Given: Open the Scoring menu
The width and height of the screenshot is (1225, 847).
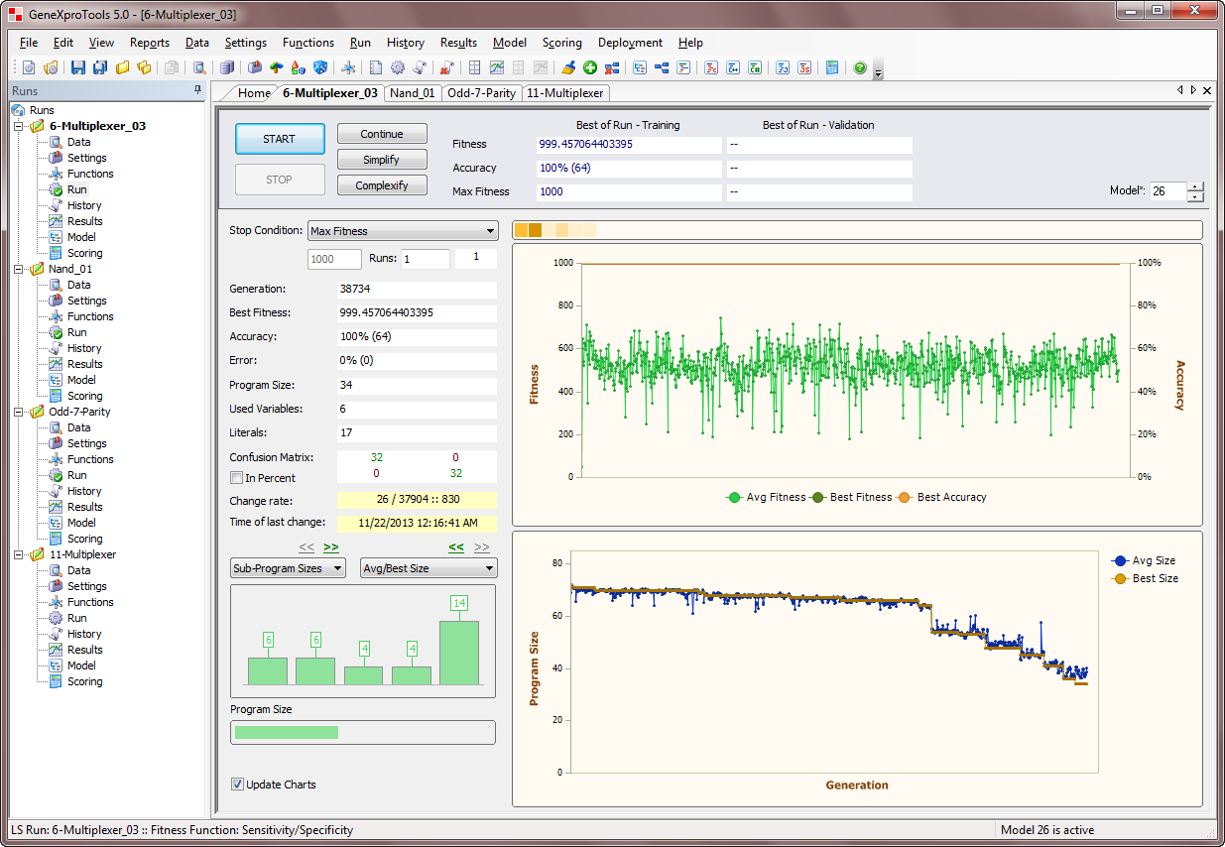Looking at the screenshot, I should tap(561, 43).
